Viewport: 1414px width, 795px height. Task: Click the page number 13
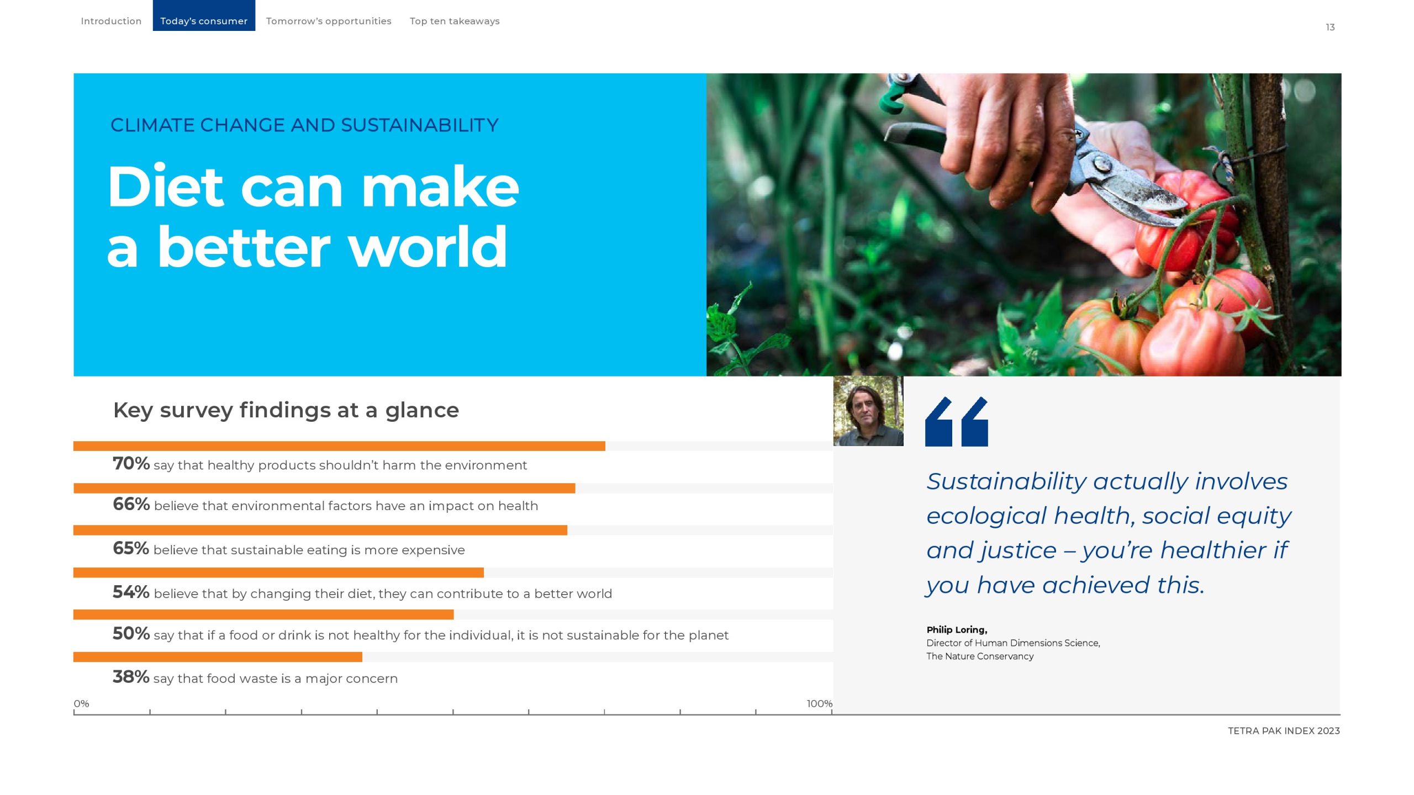[x=1330, y=27]
